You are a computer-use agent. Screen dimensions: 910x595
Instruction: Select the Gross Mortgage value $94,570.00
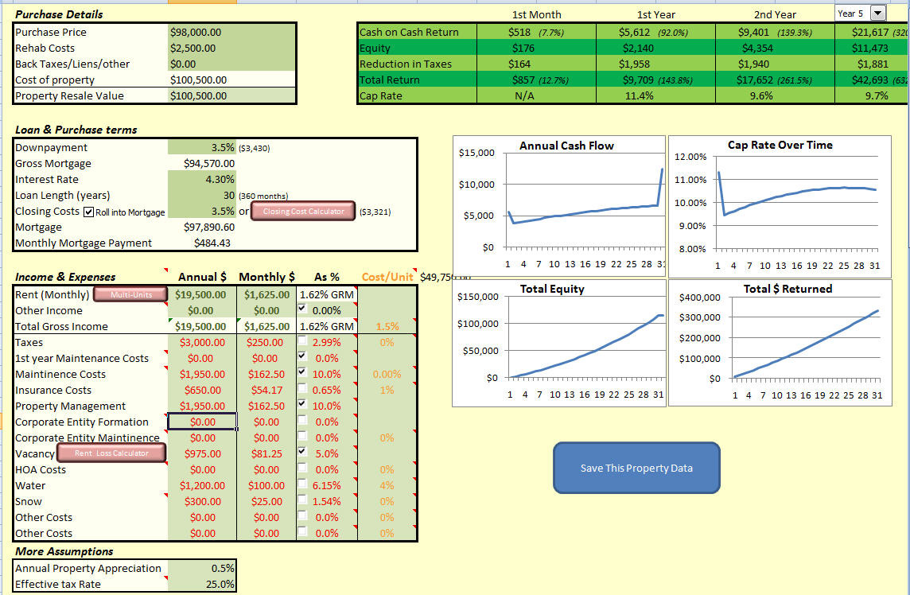[x=202, y=164]
